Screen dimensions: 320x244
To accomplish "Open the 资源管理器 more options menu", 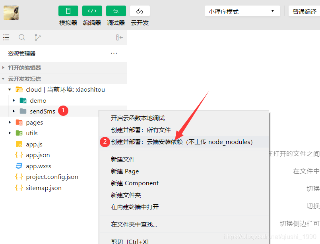I will (x=114, y=53).
